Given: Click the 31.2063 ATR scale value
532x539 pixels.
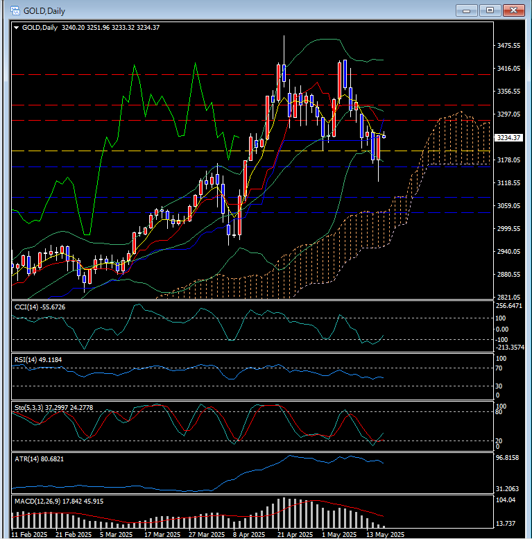Looking at the screenshot, I should [x=508, y=489].
